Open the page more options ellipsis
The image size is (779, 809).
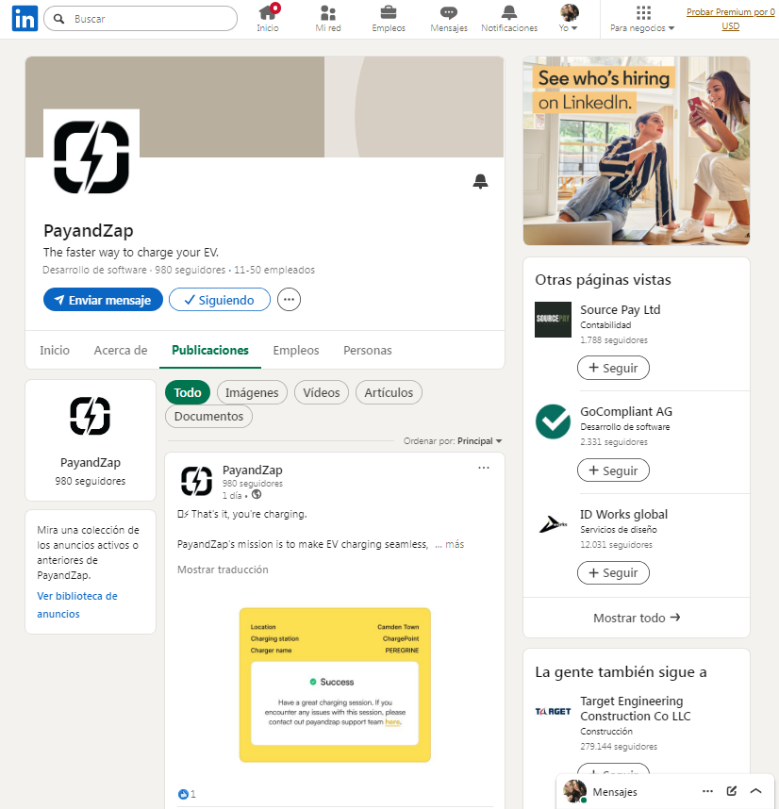(289, 300)
